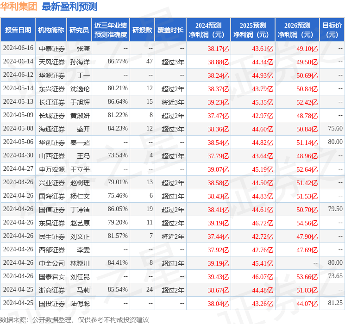The image size is (345, 324).
Task: Click the 申万宏源 institution cell
Action: click(x=52, y=169)
